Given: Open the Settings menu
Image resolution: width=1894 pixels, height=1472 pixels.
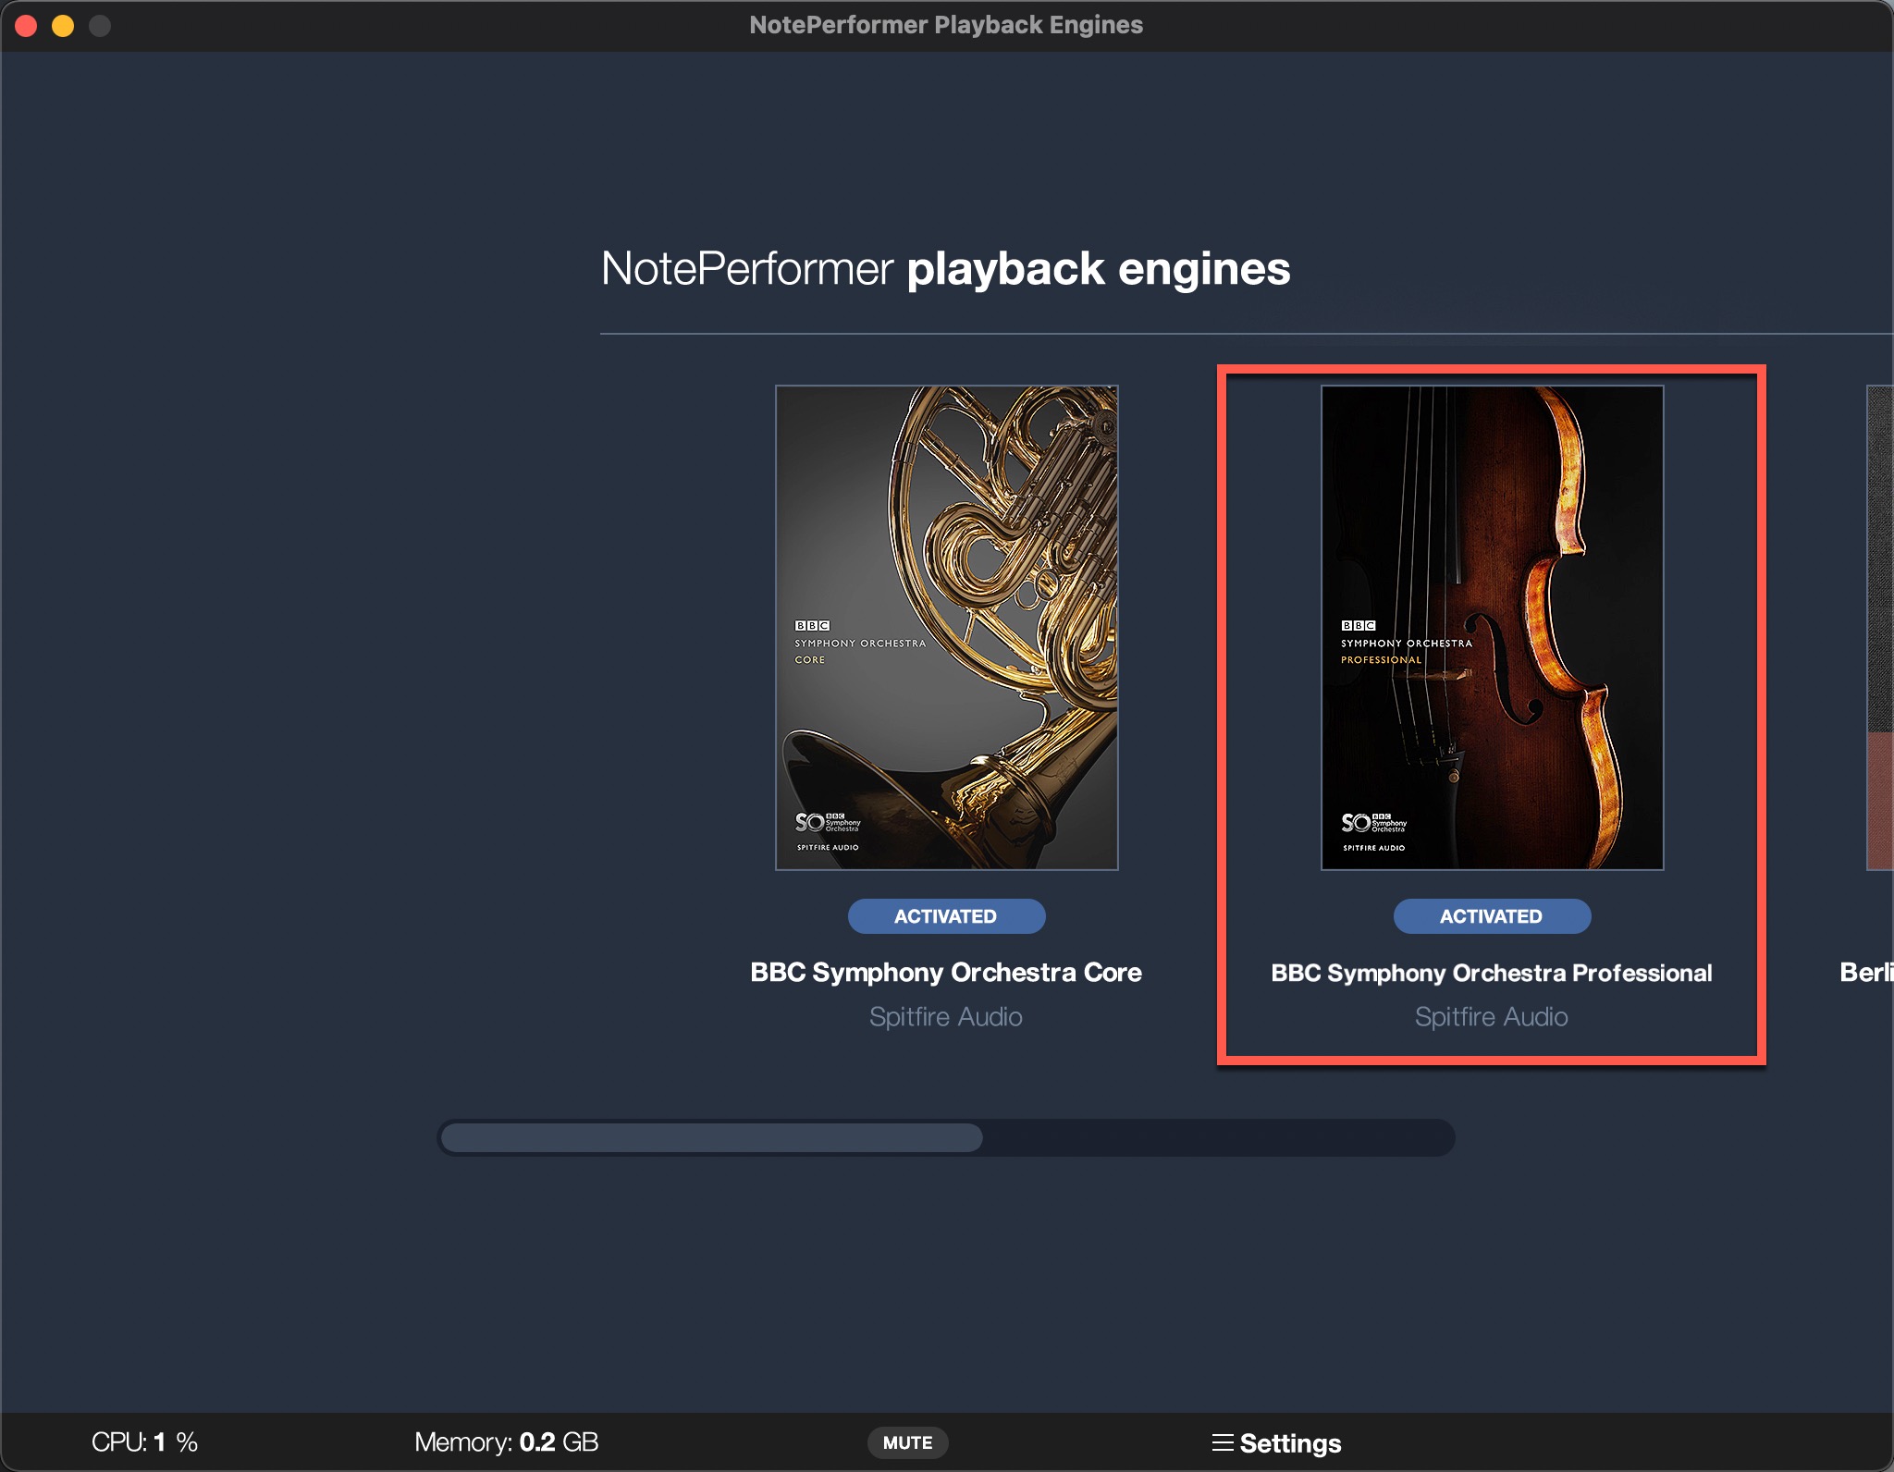Looking at the screenshot, I should (x=1276, y=1443).
